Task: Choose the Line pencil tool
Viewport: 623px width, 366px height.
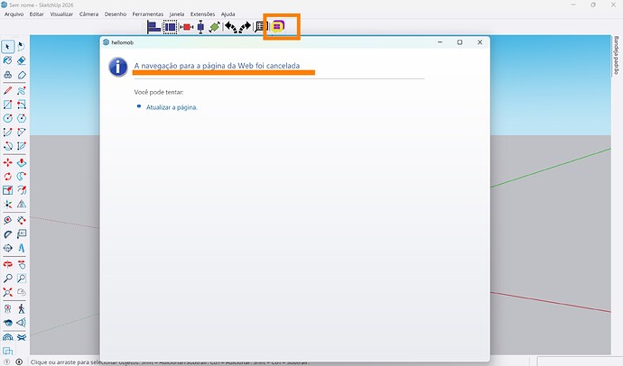Action: 7,90
